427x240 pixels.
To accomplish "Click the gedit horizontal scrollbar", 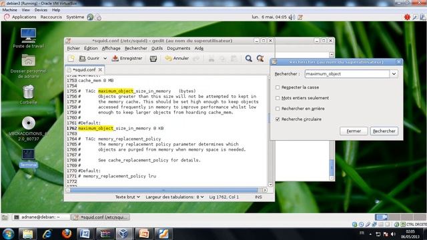I will [x=164, y=190].
